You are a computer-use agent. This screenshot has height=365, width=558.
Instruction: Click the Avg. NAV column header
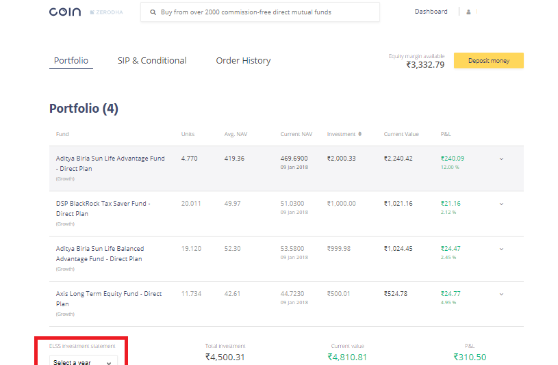236,134
